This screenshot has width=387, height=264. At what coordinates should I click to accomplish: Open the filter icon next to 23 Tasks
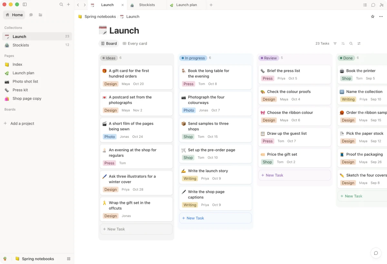click(x=335, y=44)
